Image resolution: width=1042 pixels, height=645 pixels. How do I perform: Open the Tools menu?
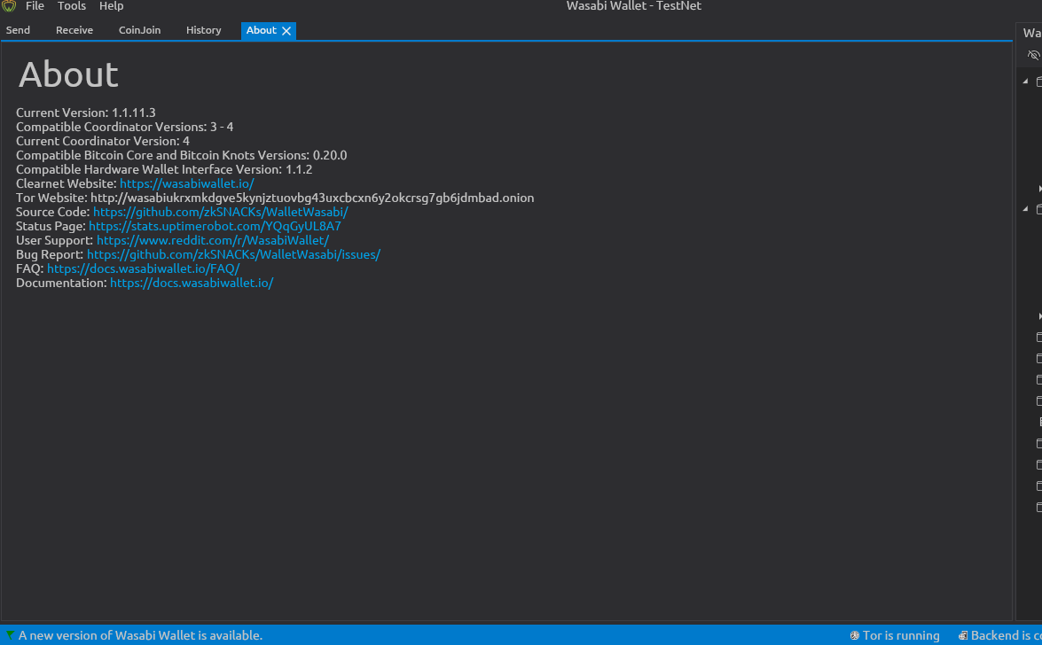point(71,6)
